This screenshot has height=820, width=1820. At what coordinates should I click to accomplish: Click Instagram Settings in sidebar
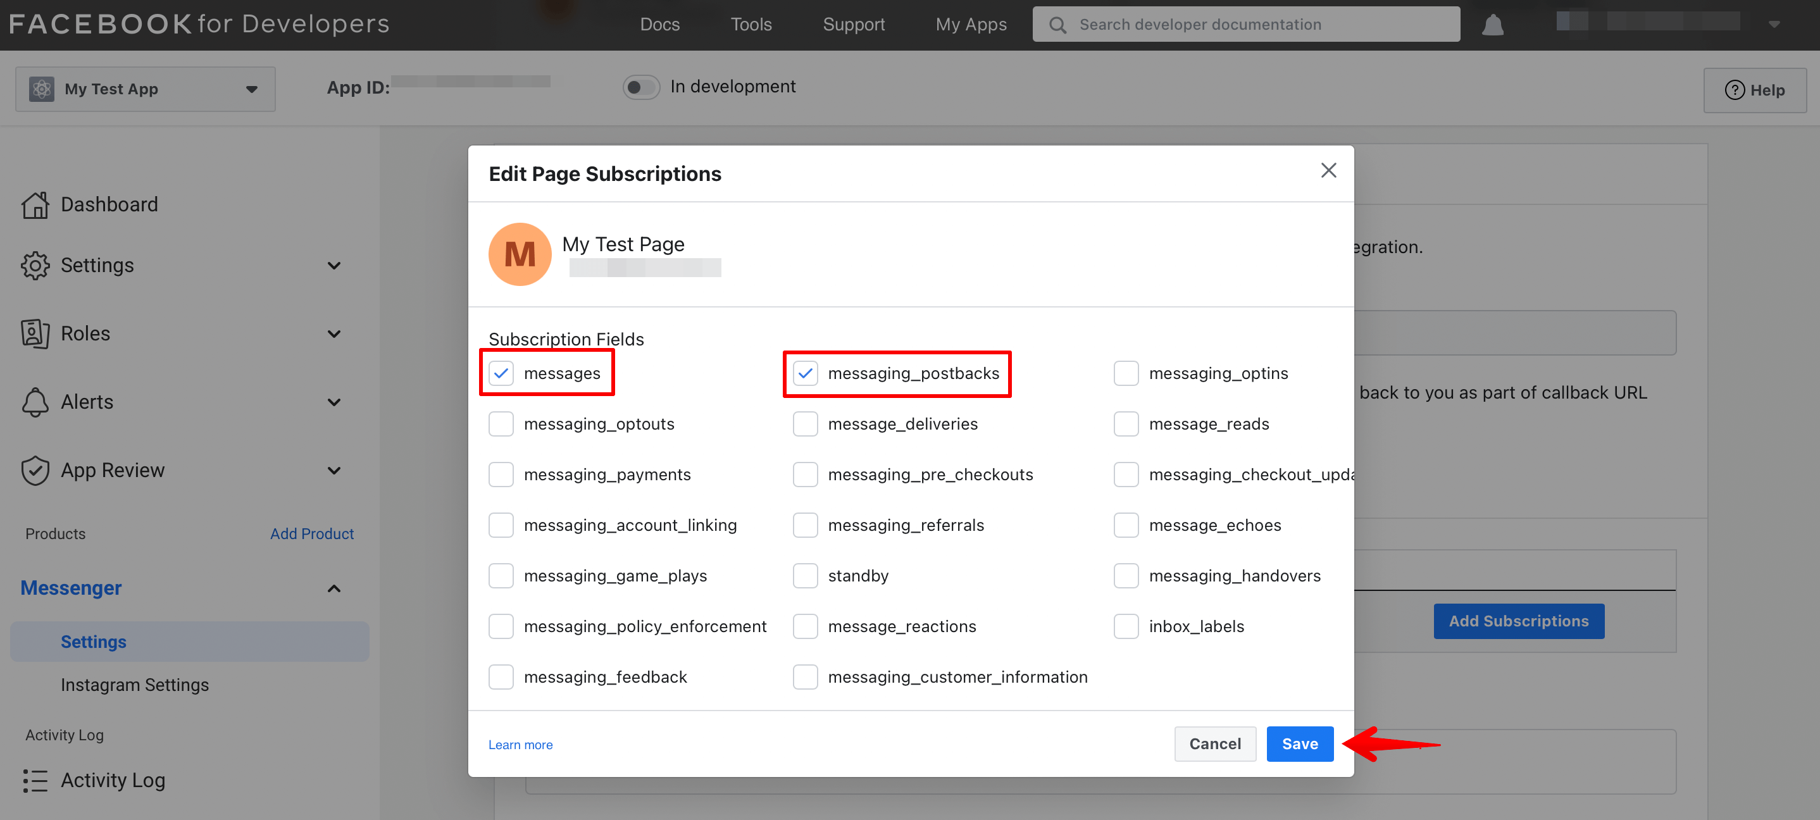pos(135,683)
